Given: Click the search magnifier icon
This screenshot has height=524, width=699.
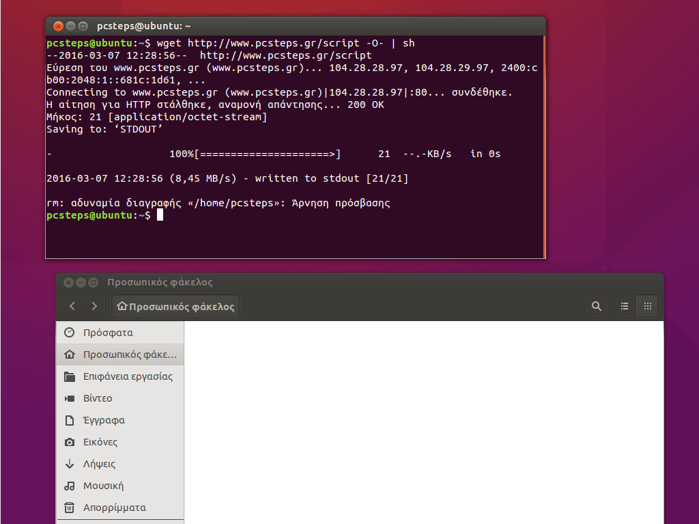Looking at the screenshot, I should point(596,306).
